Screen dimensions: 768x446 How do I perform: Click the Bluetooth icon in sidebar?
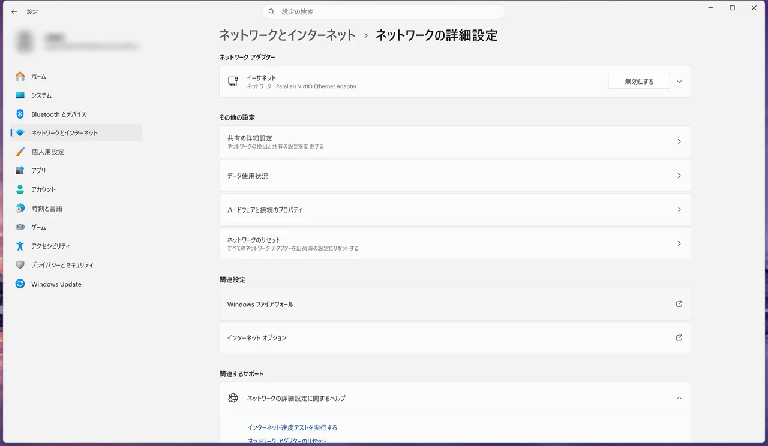pyautogui.click(x=20, y=114)
